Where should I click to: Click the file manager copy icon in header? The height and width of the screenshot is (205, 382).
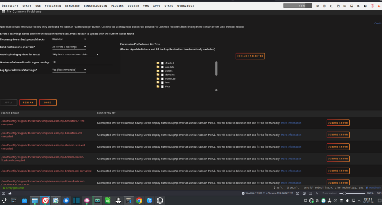tap(338, 6)
